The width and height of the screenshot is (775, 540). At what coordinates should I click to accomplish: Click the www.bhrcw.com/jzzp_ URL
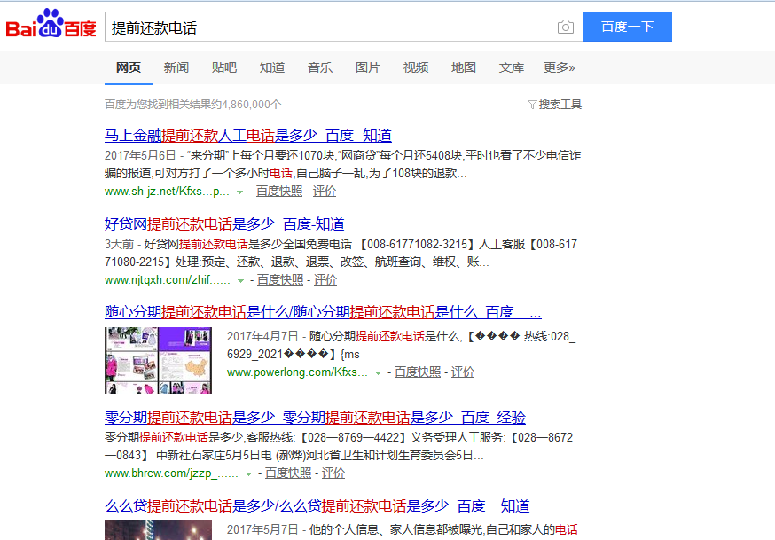(x=171, y=473)
